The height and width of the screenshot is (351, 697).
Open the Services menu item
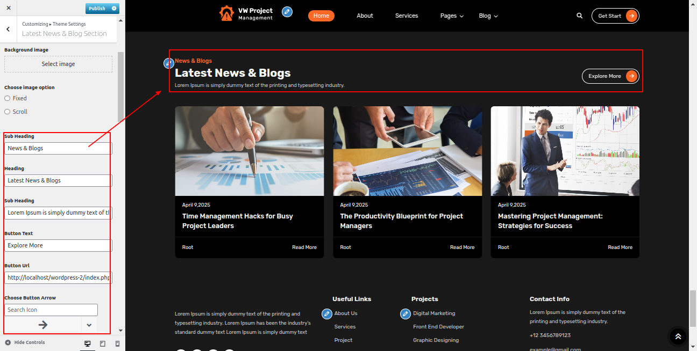407,16
